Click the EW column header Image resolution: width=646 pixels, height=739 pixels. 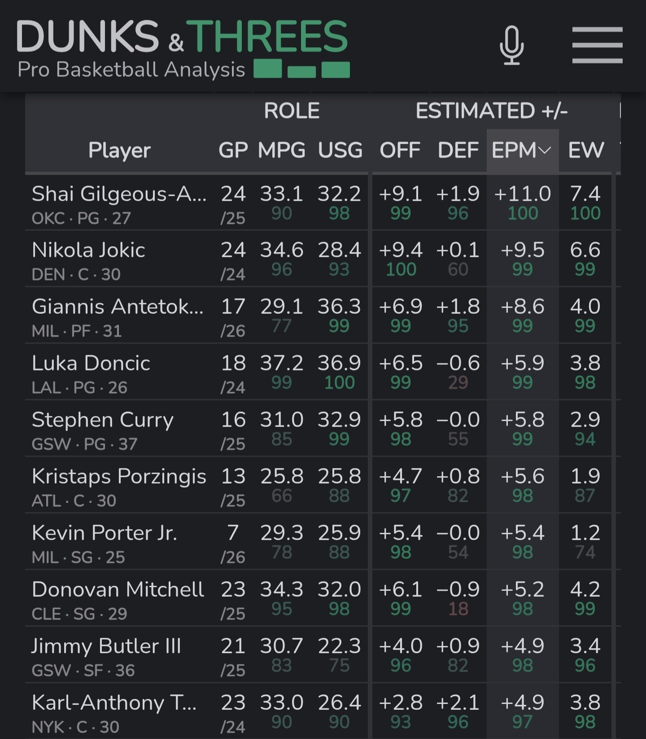[x=586, y=150]
